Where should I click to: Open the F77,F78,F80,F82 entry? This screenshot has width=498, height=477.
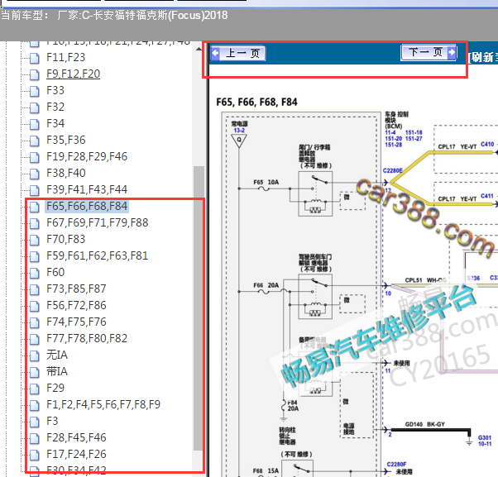click(87, 338)
